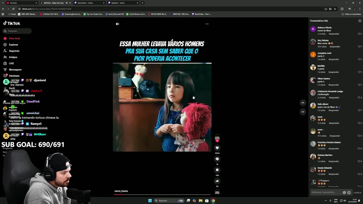Share the video using arrow icon
The height and width of the screenshot is (204, 363).
(217, 181)
